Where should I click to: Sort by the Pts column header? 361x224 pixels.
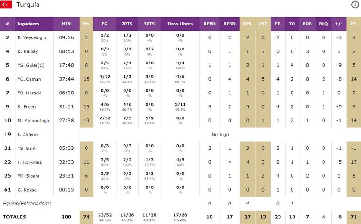point(86,24)
